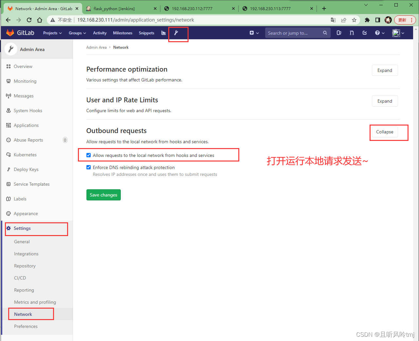Image resolution: width=419 pixels, height=341 pixels.
Task: Open the To-Do list icon in navbar
Action: (365, 33)
